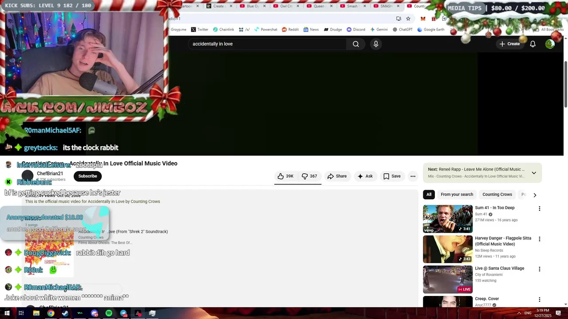Close the Owl City browser tab

[298, 6]
